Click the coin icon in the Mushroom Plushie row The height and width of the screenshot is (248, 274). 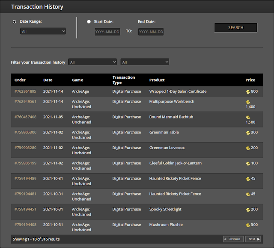tap(248, 225)
